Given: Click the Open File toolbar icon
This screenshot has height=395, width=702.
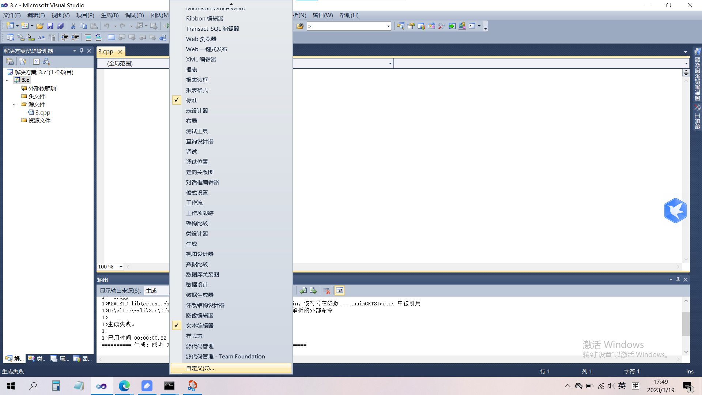Looking at the screenshot, I should pos(40,26).
